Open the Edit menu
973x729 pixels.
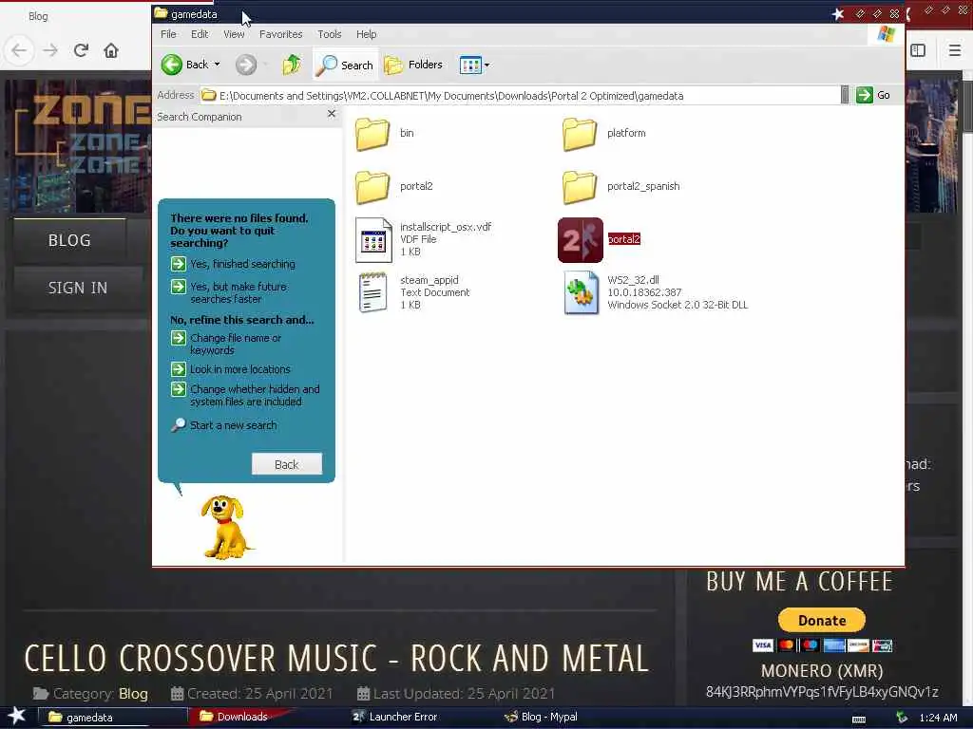tap(200, 34)
